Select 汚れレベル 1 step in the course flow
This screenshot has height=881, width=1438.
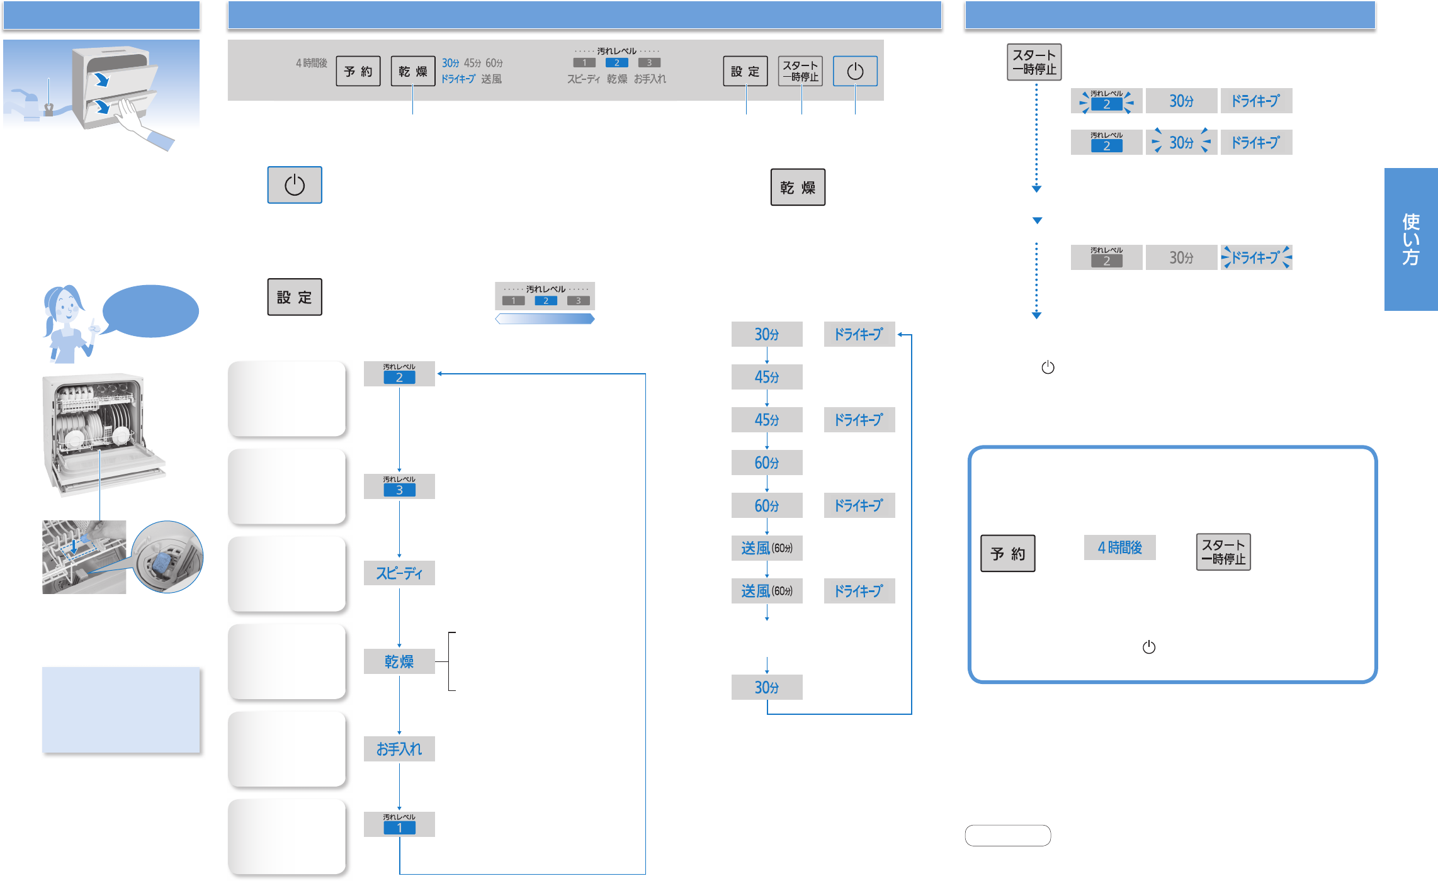coord(399,824)
